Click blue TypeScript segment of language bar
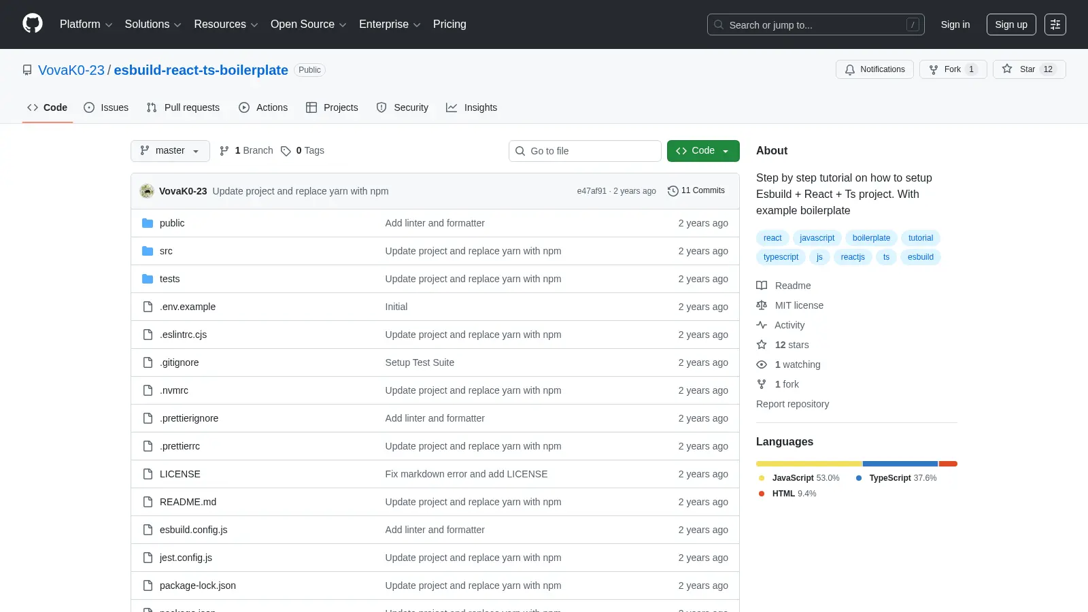 pos(900,464)
